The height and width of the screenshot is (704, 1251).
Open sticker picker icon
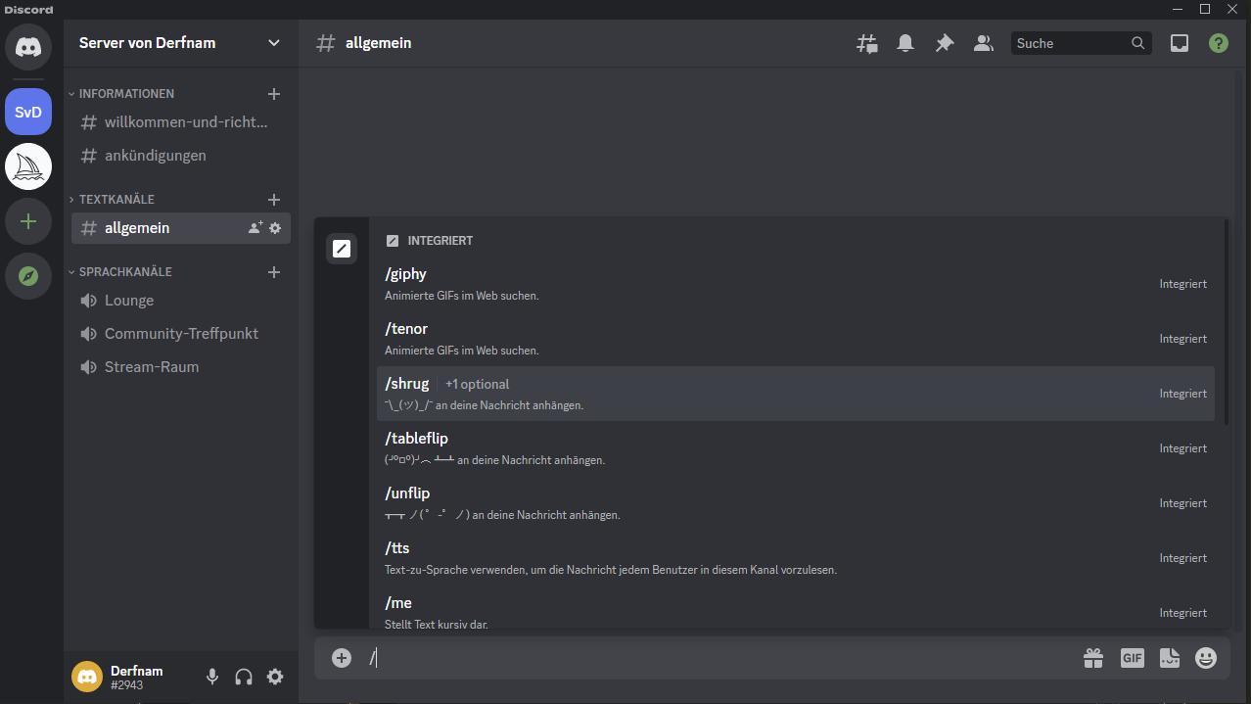click(1169, 658)
